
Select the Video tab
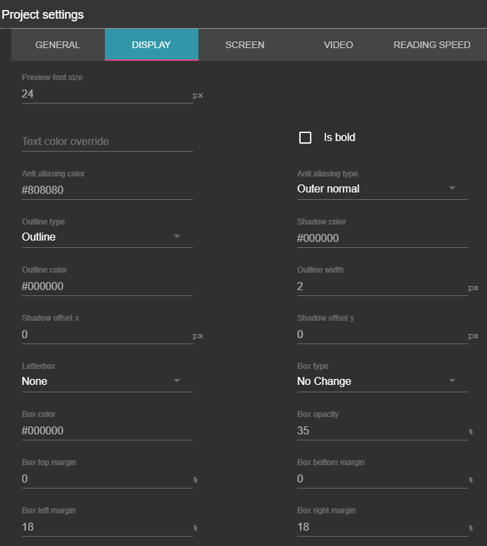tap(338, 45)
